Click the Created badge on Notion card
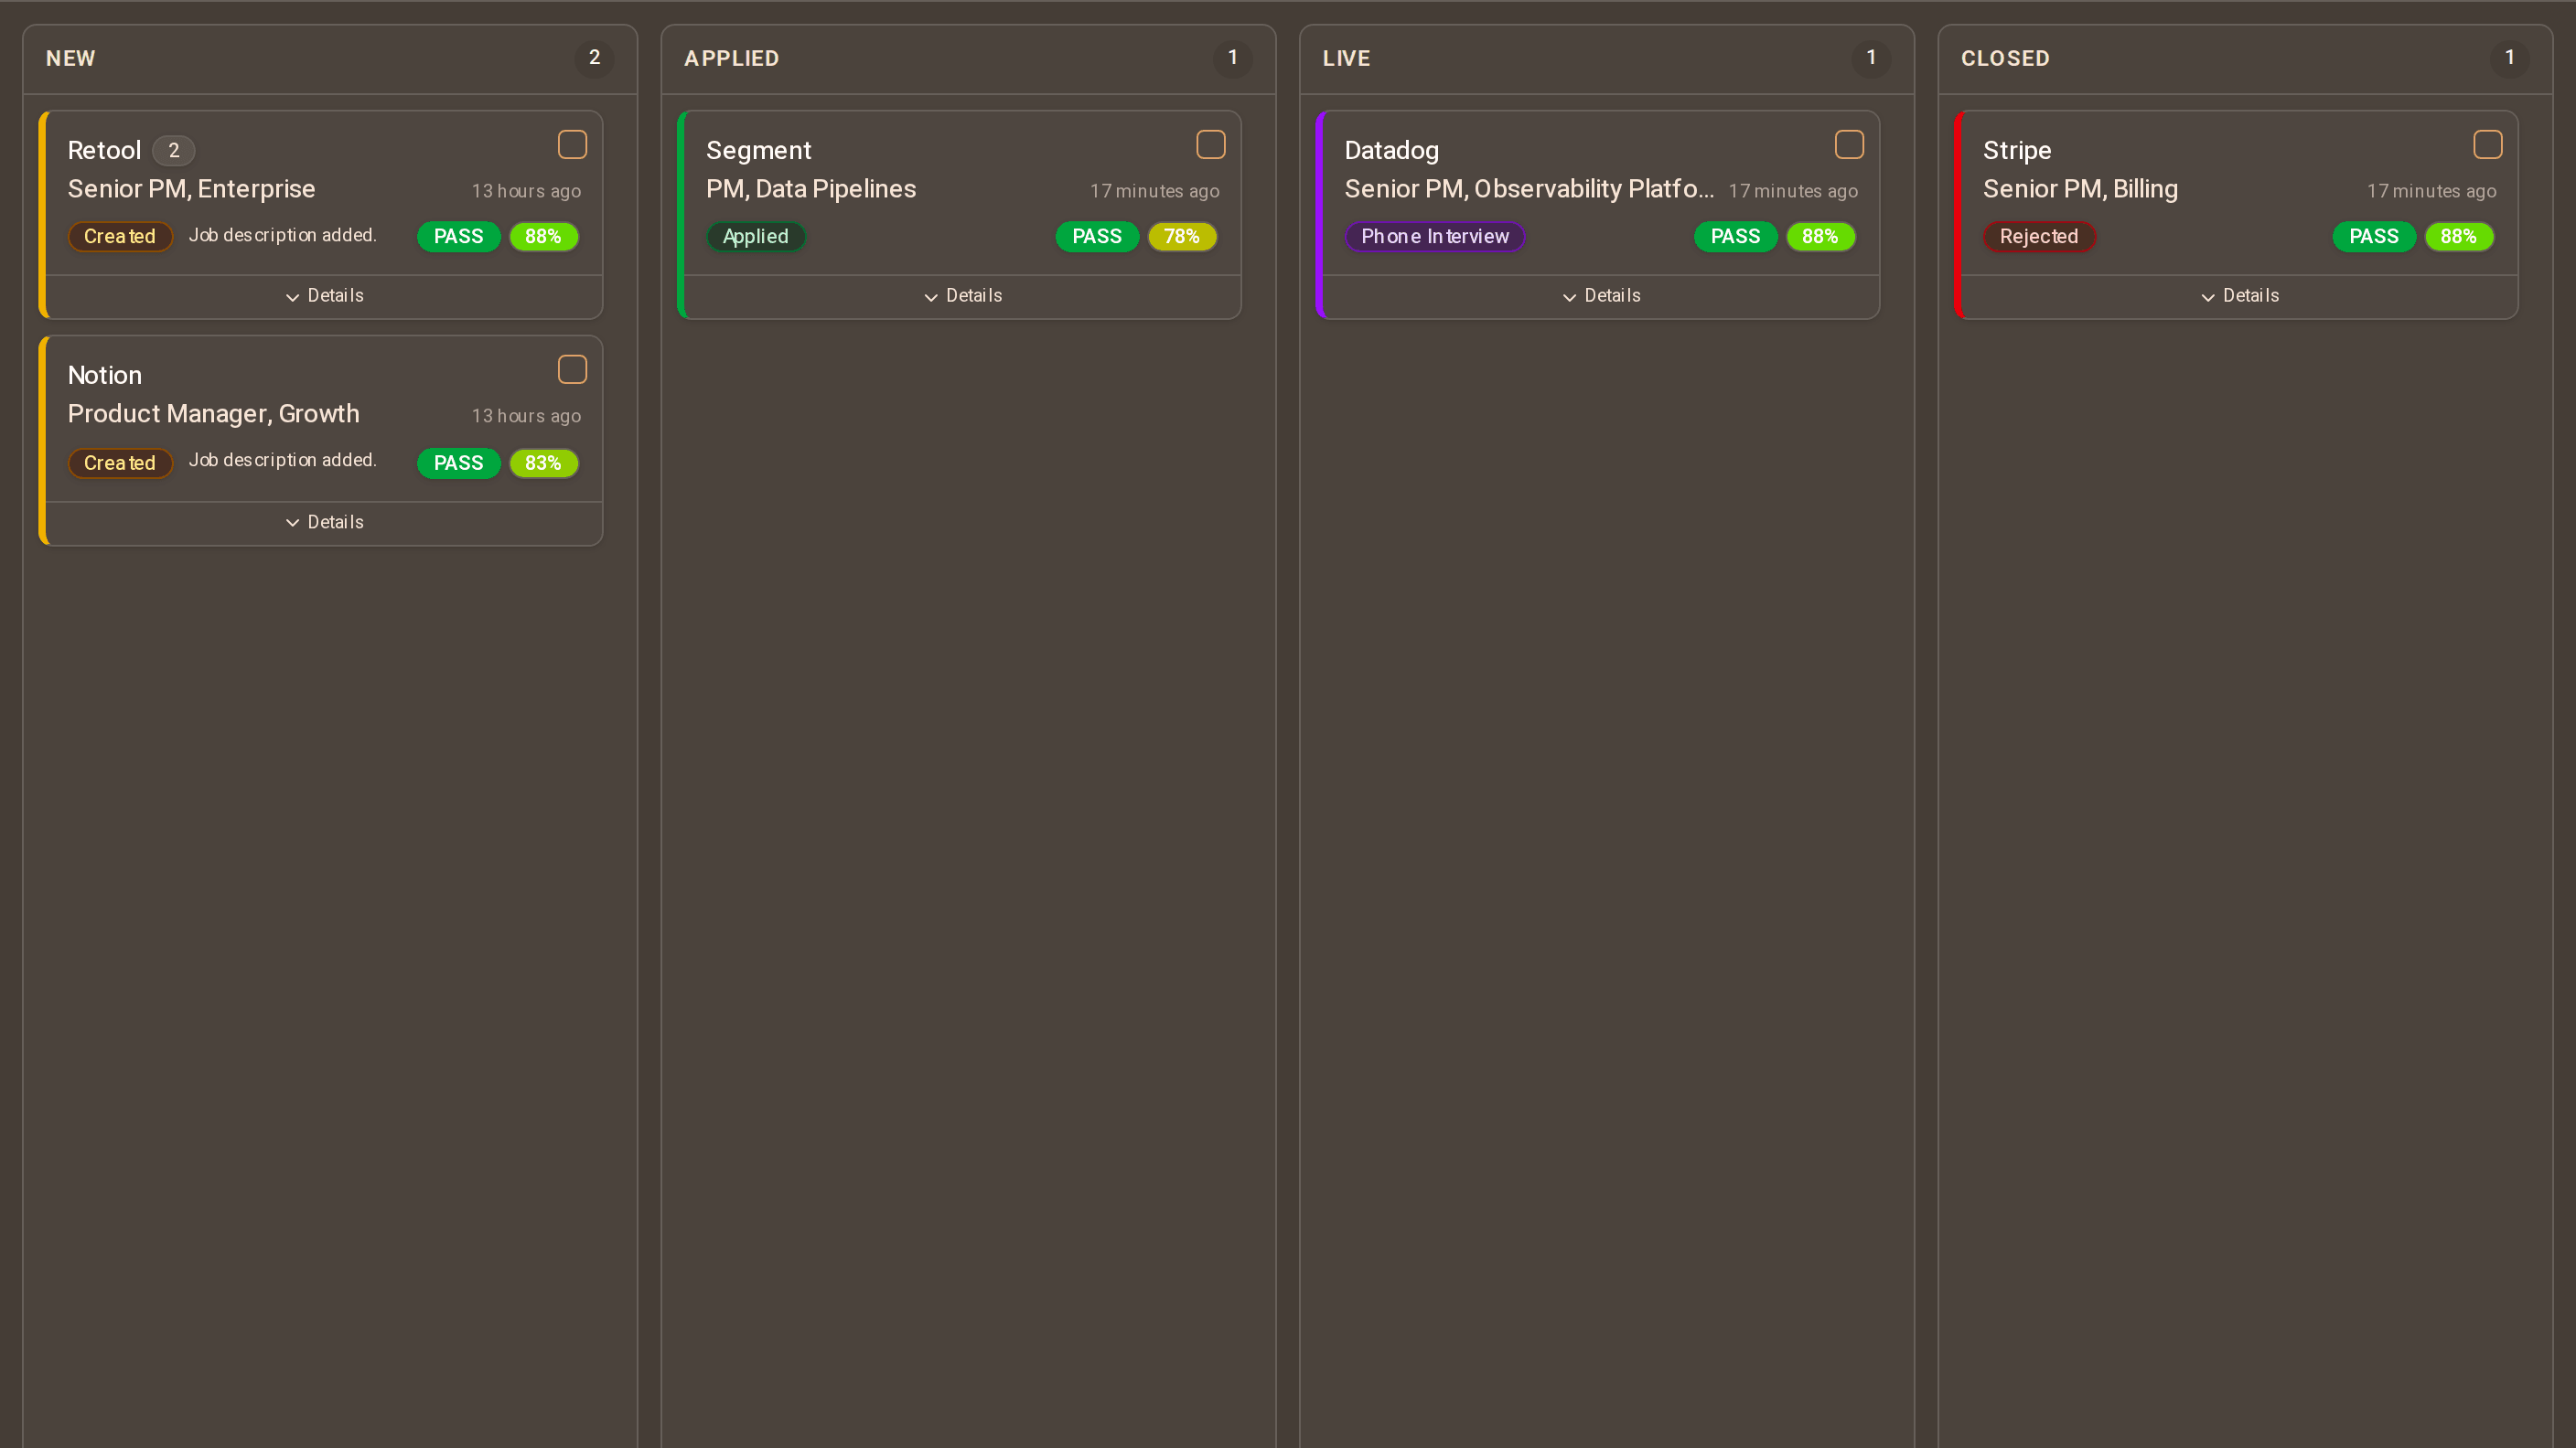 (x=120, y=463)
